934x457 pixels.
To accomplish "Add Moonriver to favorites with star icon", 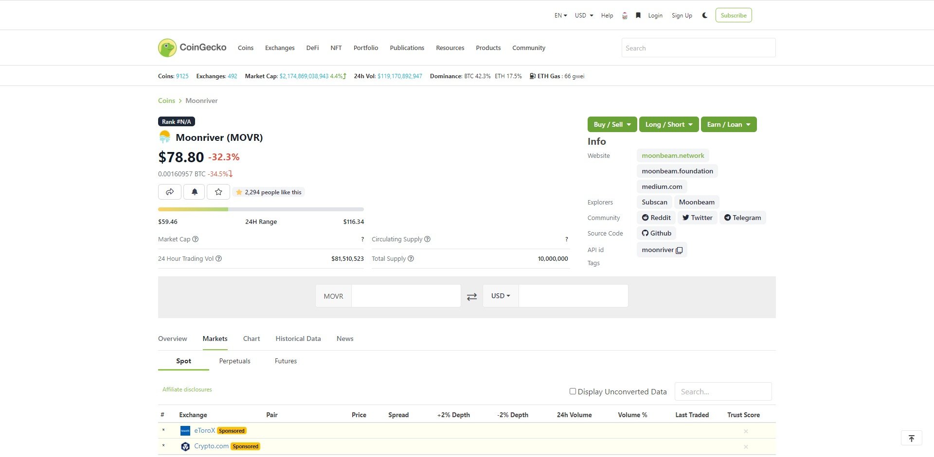I will click(218, 192).
